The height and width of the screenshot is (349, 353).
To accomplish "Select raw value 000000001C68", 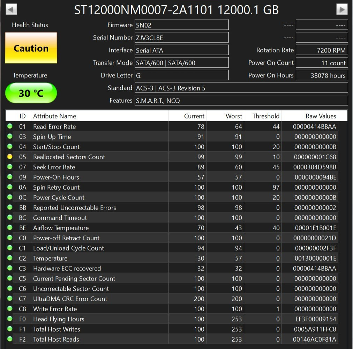I will pyautogui.click(x=315, y=157).
